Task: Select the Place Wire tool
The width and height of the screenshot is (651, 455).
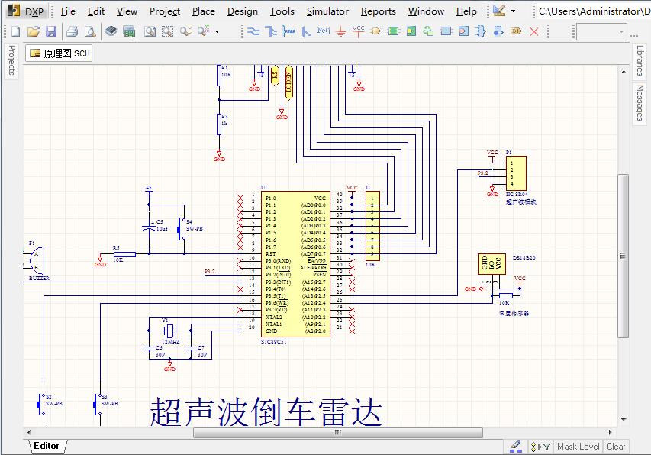Action: (254, 32)
